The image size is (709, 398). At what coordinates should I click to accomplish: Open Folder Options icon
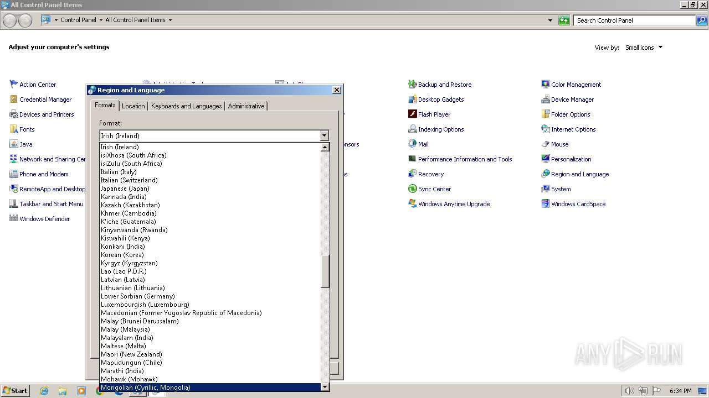tap(546, 114)
